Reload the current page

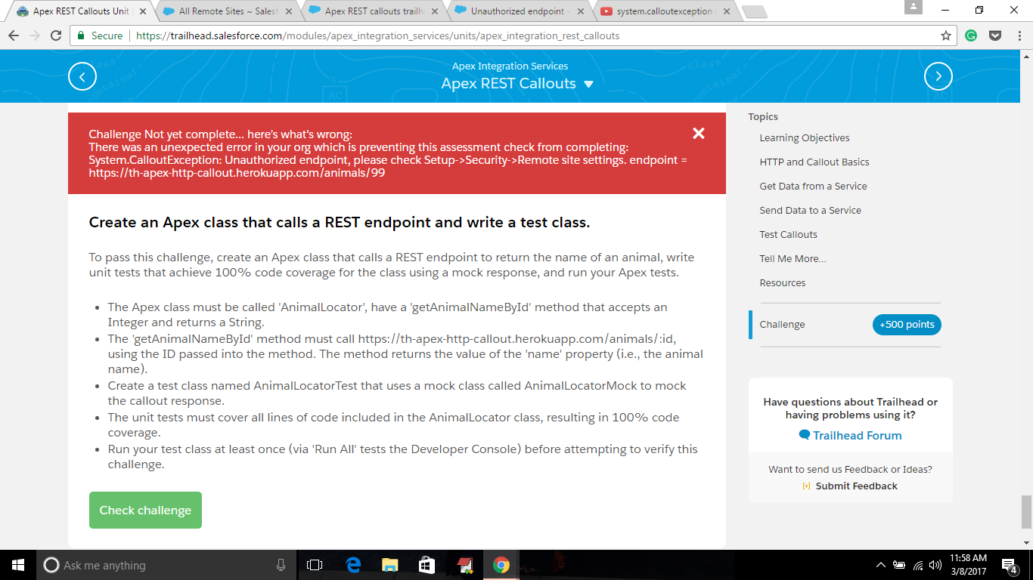(56, 35)
